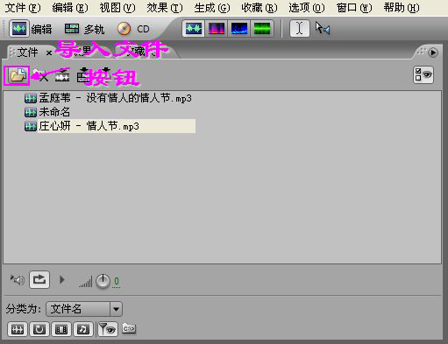This screenshot has width=448, height=344.
Task: Toggle auto-play speaker icon
Action: pos(18,280)
